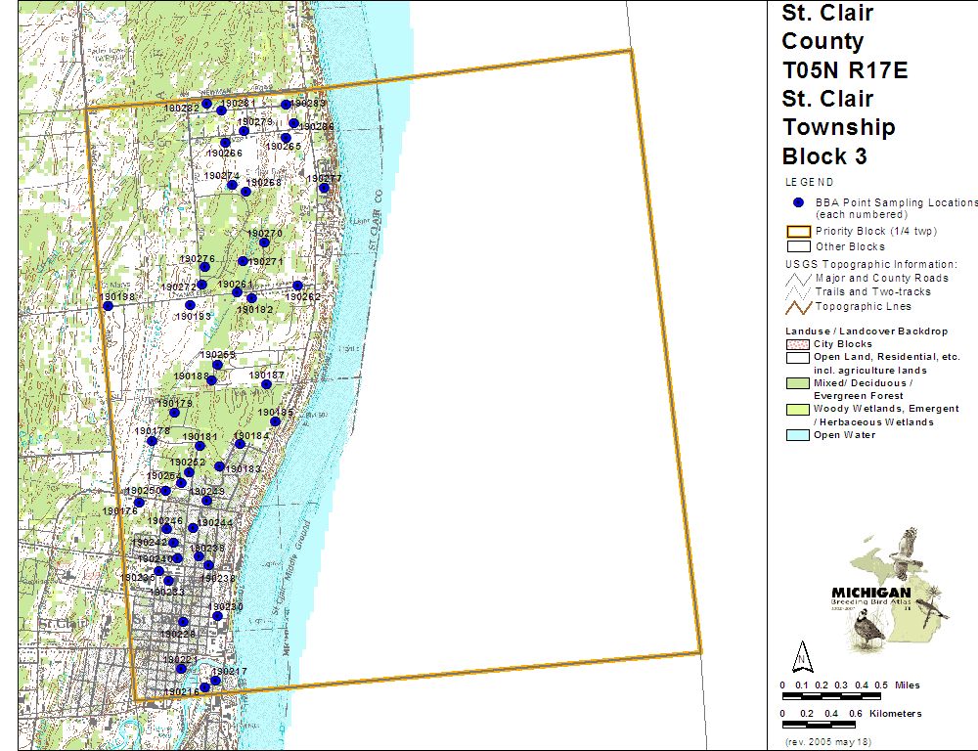This screenshot has height=751, width=978.
Task: Click the Kilometers scale bar
Action: click(x=819, y=725)
